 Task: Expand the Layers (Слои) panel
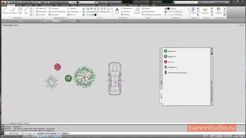point(100,18)
